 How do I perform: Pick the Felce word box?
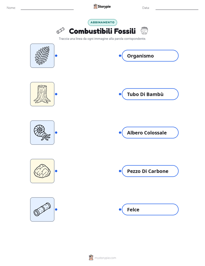150,209
